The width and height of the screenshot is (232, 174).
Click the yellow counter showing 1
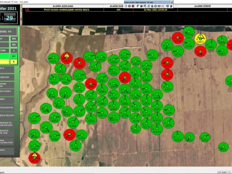pyautogui.click(x=14, y=62)
